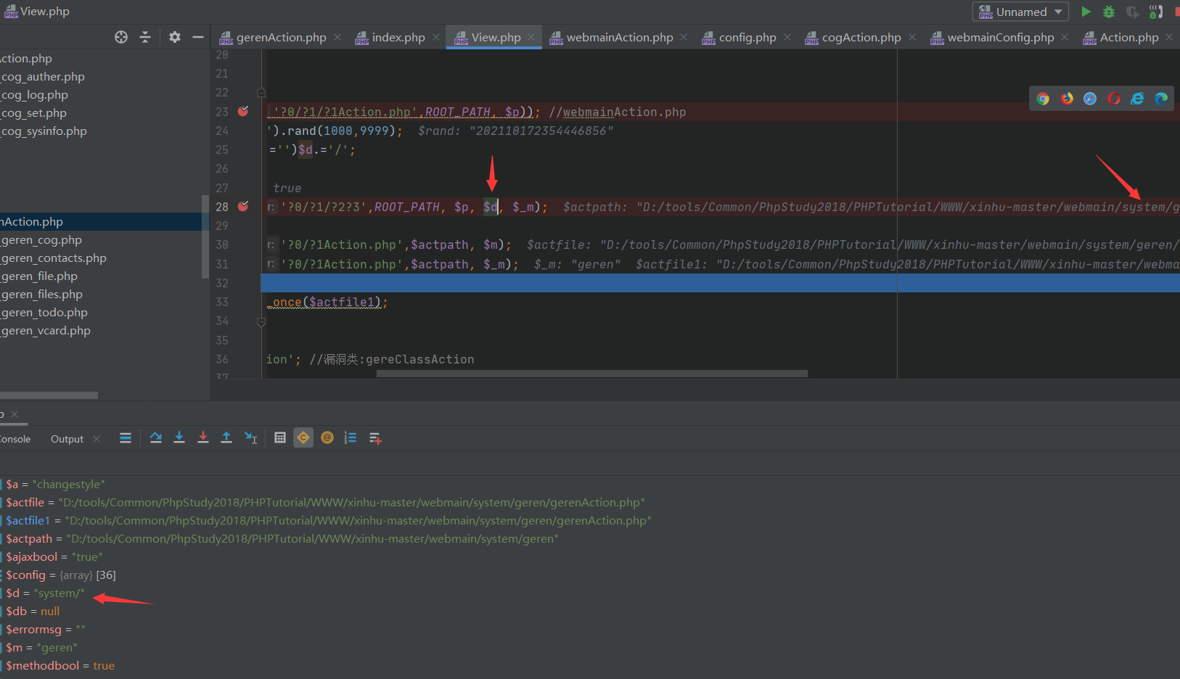Remove the breakpoint on line 23
Image resolution: width=1180 pixels, height=679 pixels.
click(243, 111)
